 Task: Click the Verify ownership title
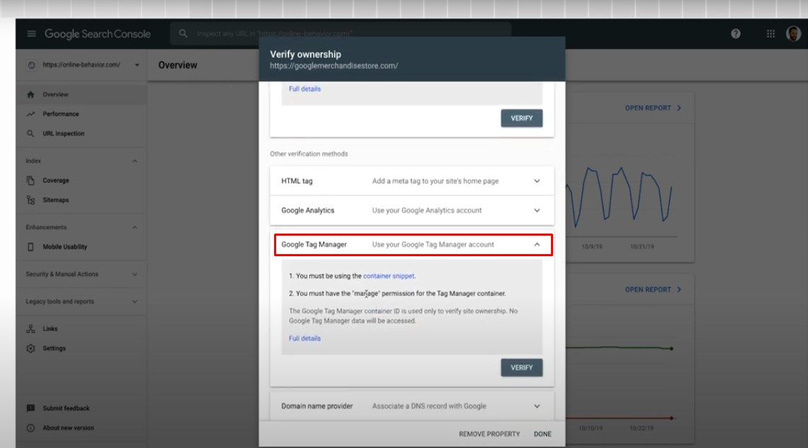coord(306,54)
